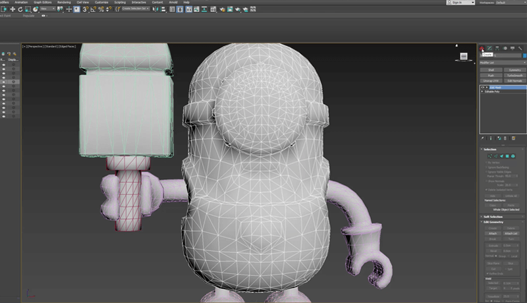
Task: Open the Customize menu
Action: pyautogui.click(x=101, y=3)
